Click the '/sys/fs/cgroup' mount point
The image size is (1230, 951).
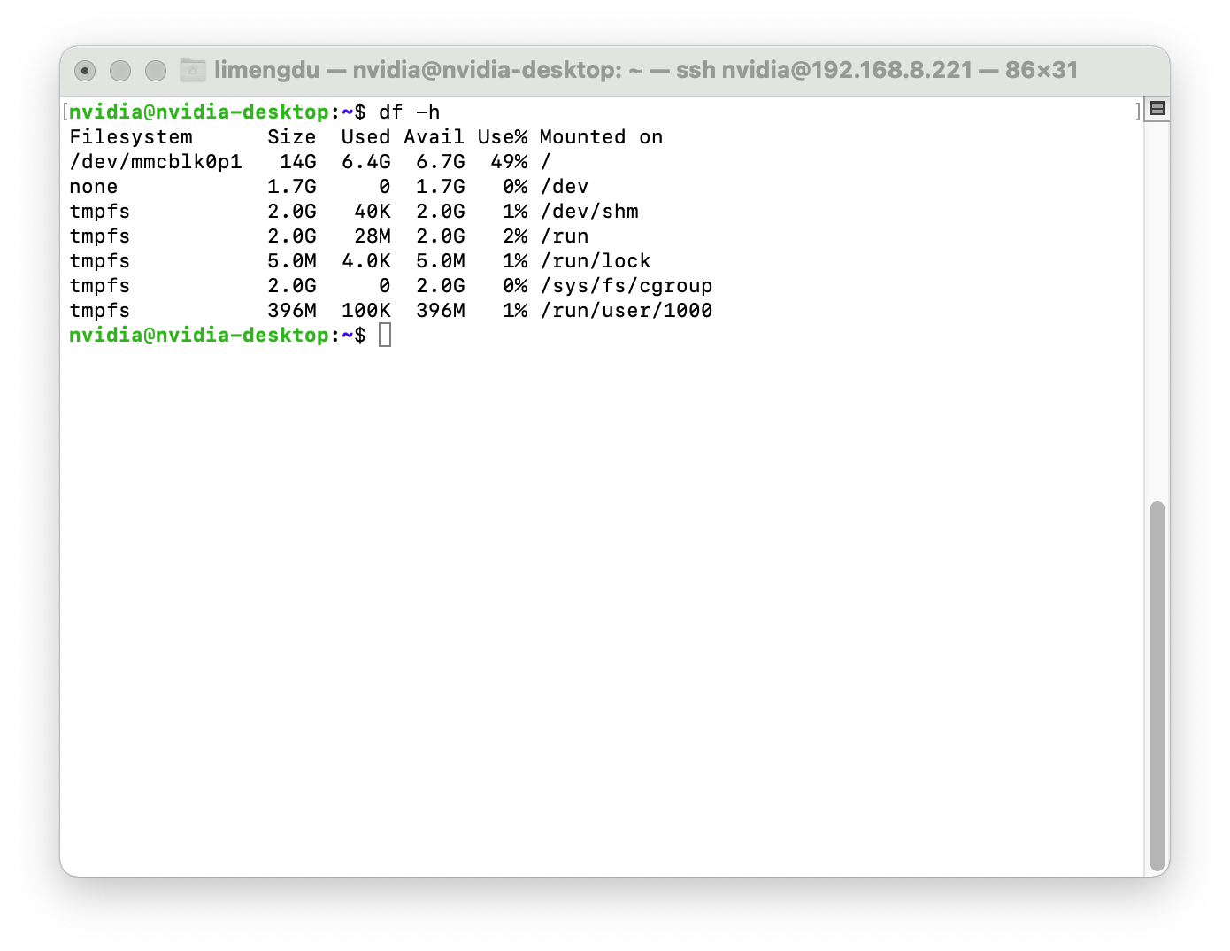pyautogui.click(x=627, y=286)
